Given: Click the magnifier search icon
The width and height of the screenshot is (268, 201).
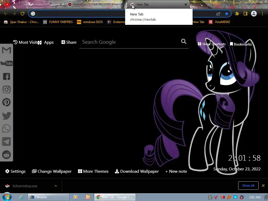Looking at the screenshot, I should (x=183, y=41).
